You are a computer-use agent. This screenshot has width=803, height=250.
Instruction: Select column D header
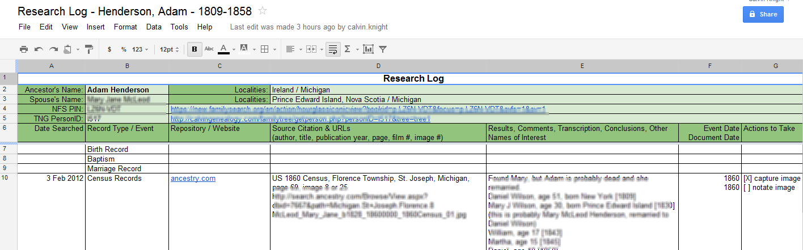378,66
